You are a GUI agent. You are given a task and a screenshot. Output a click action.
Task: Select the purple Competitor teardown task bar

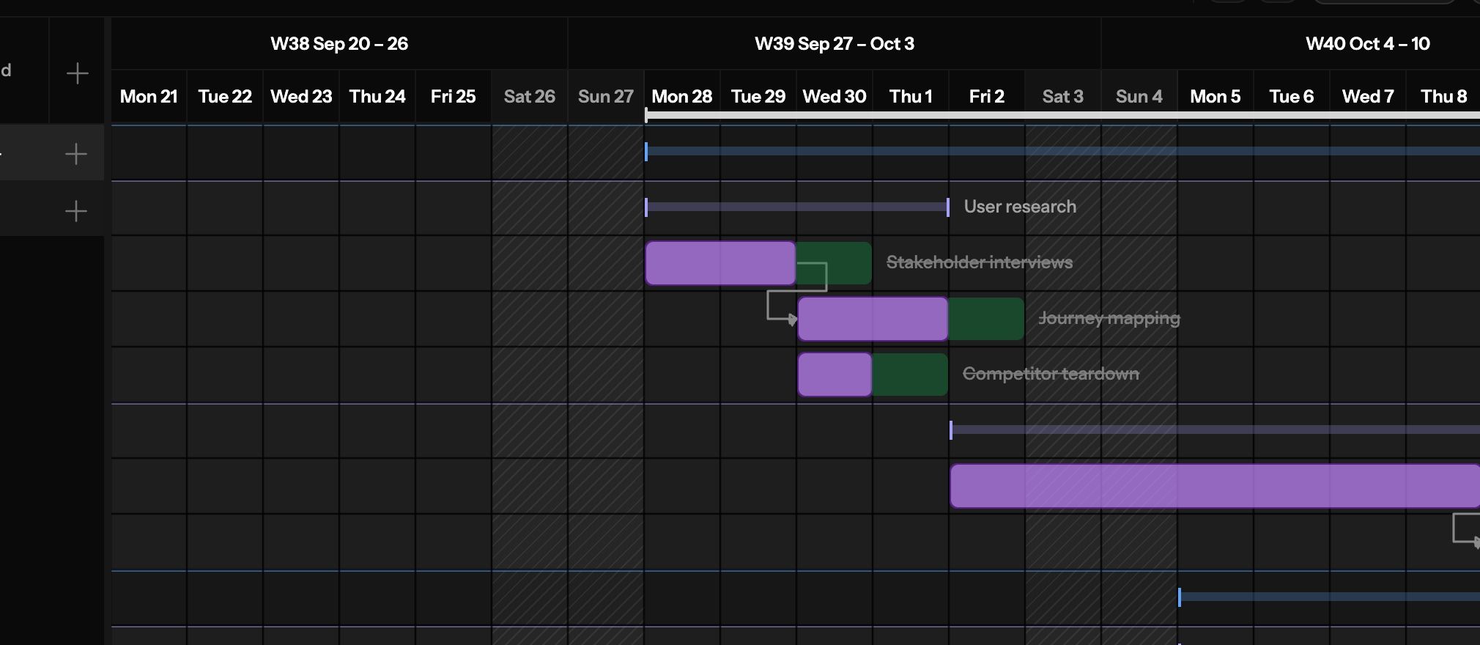835,375
